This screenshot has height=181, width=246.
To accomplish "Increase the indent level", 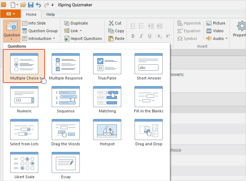I will 160,26.
